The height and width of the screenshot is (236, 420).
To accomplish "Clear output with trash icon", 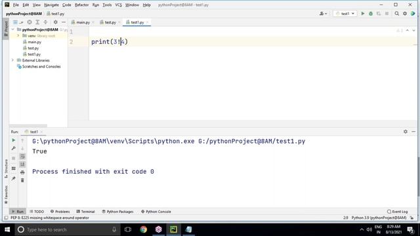I will [x=22, y=180].
